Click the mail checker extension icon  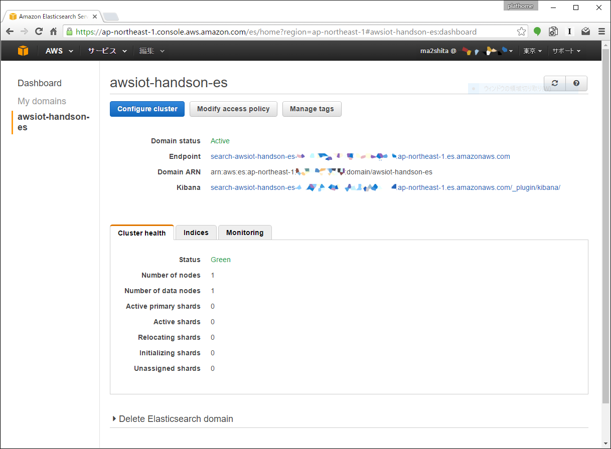click(x=585, y=32)
